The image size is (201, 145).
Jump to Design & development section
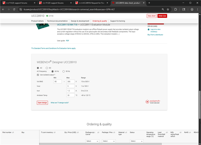80,21
